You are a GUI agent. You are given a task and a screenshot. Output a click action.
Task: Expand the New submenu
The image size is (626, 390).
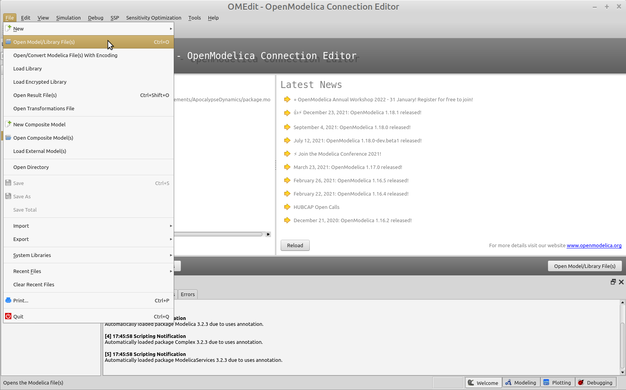pyautogui.click(x=88, y=29)
